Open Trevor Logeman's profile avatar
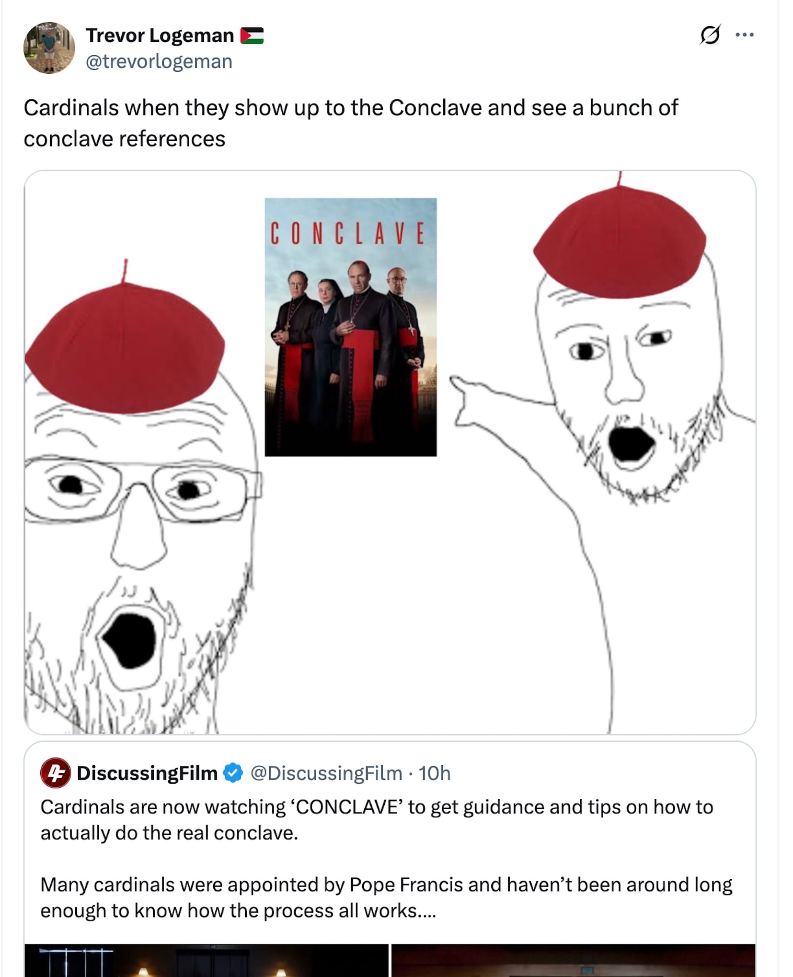 [x=49, y=48]
